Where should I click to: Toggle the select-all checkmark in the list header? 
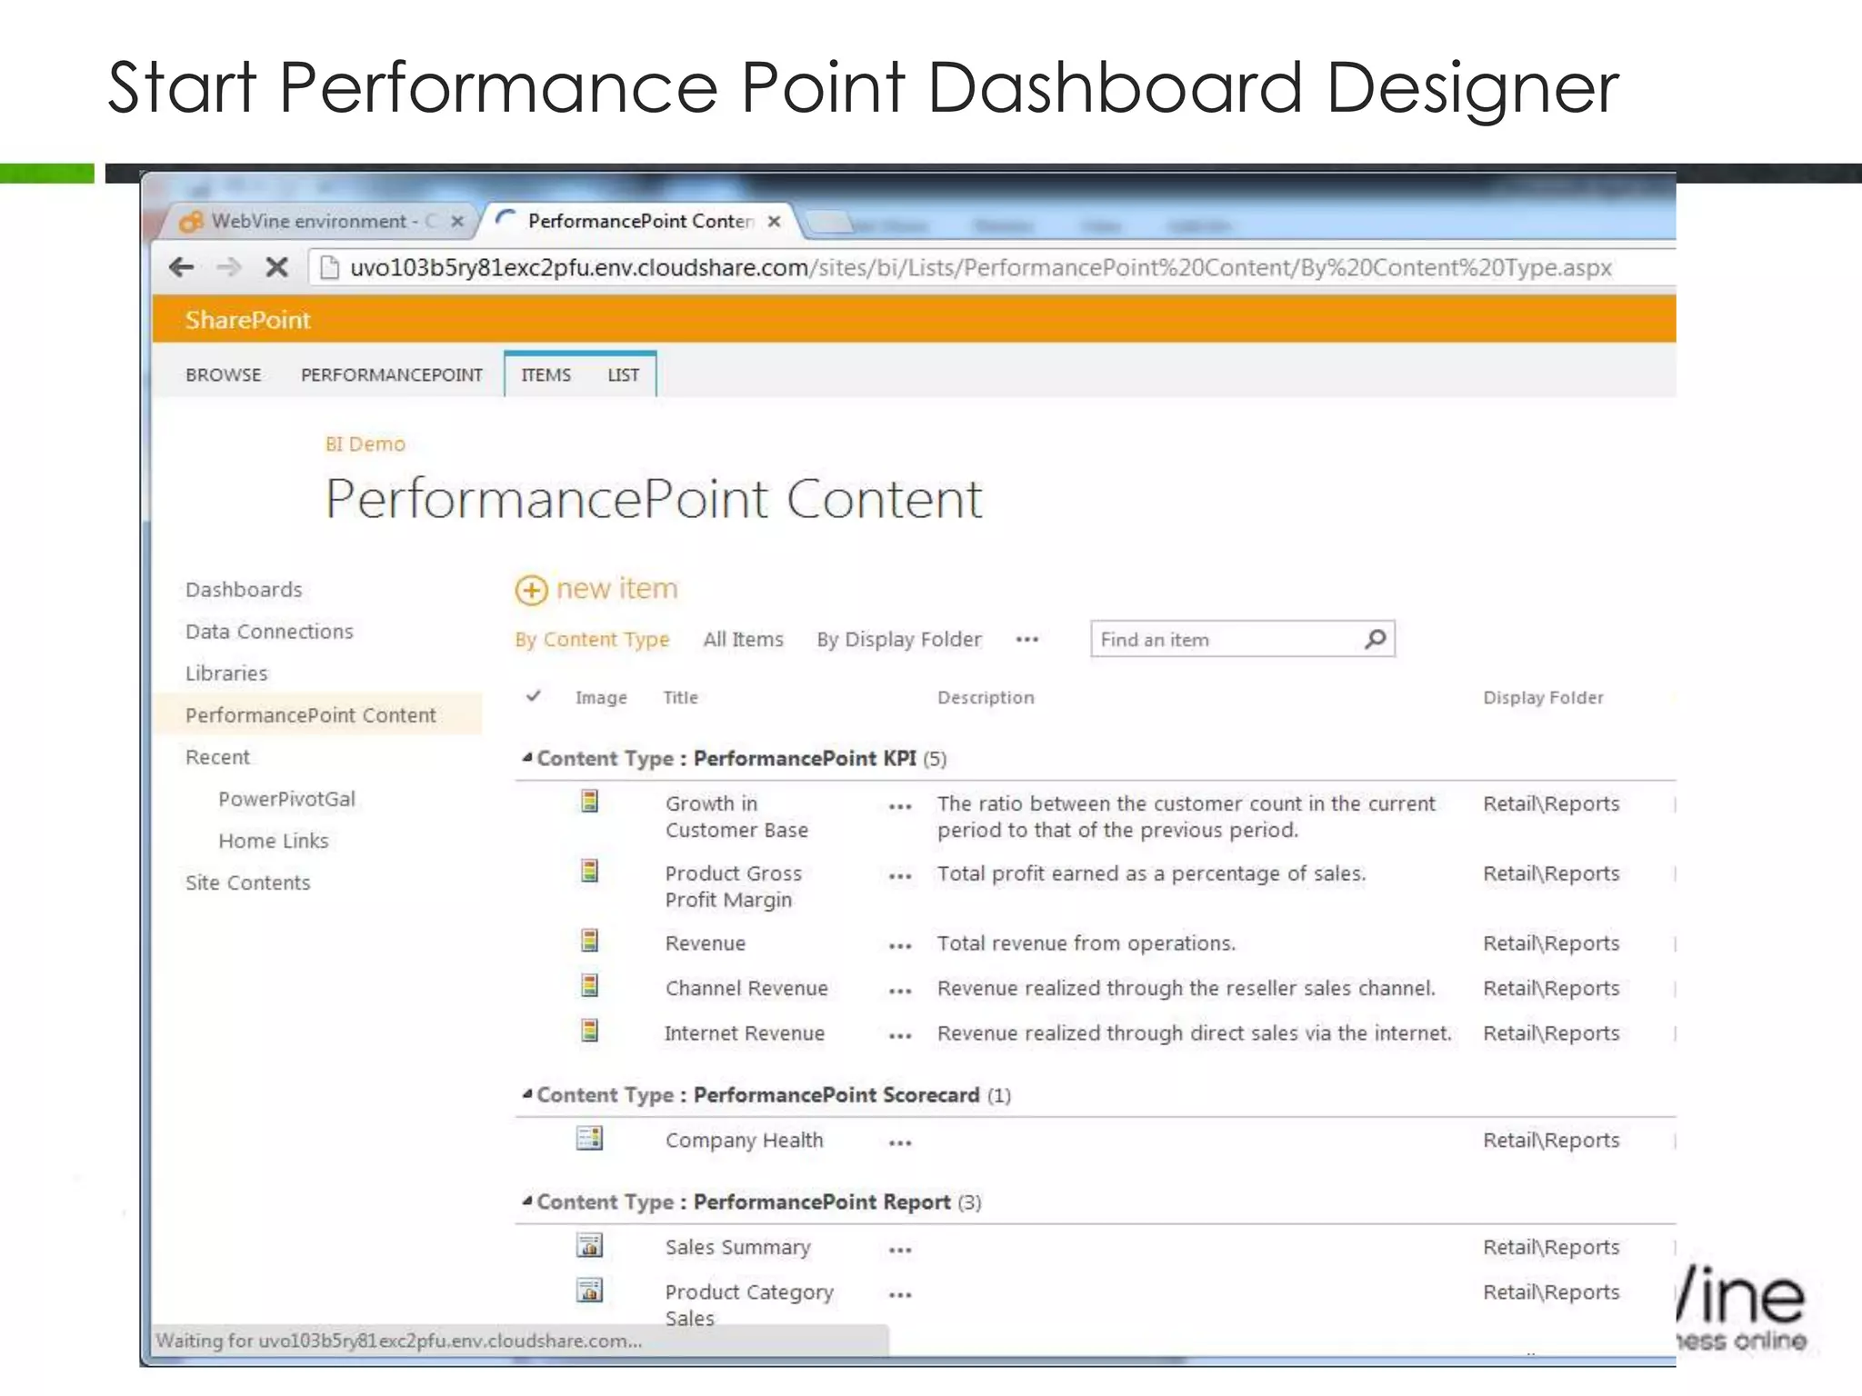pyautogui.click(x=534, y=696)
